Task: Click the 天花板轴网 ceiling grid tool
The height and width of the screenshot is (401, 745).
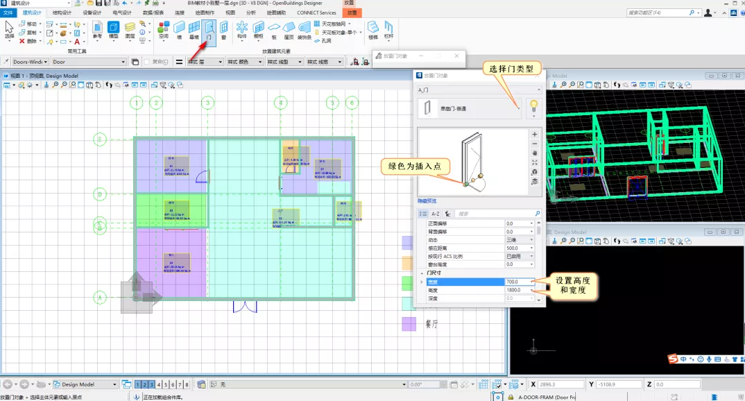Action: pos(329,24)
